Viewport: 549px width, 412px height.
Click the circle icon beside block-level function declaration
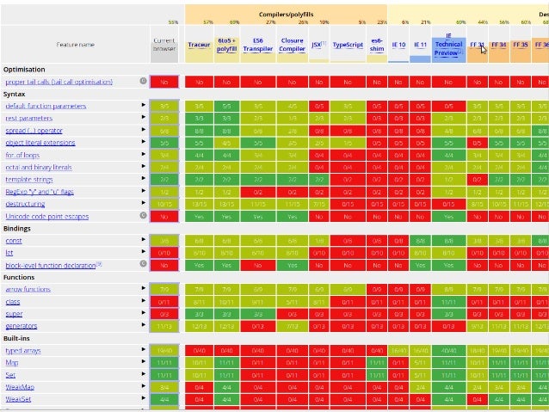click(x=143, y=263)
